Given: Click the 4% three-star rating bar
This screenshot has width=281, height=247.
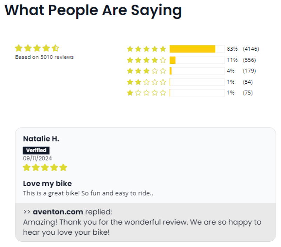Looking at the screenshot, I should click(197, 71).
